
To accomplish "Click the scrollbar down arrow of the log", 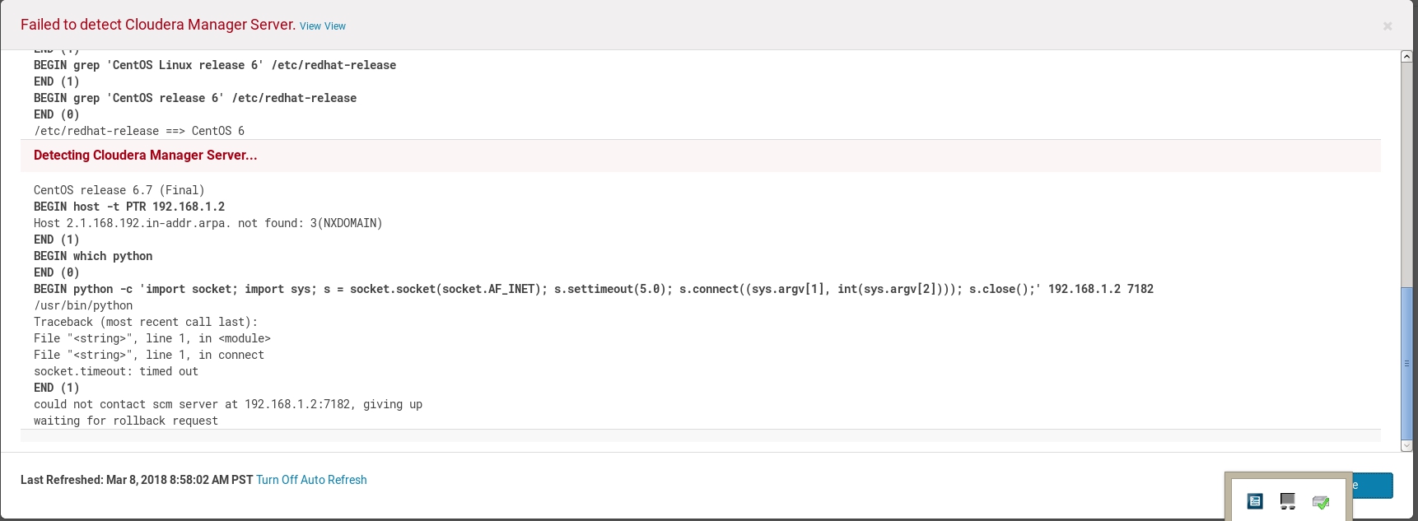I will [x=1406, y=445].
